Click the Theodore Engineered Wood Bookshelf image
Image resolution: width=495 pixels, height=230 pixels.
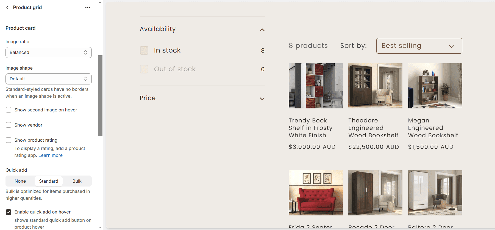tap(375, 86)
